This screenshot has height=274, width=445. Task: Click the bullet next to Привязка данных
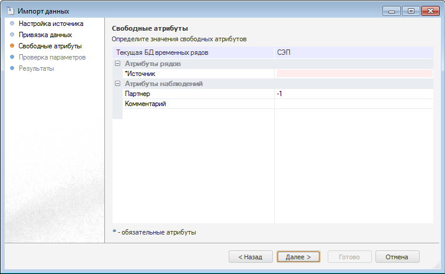(12, 35)
